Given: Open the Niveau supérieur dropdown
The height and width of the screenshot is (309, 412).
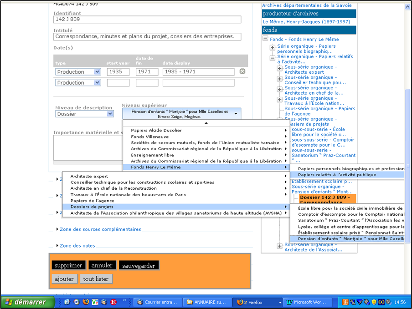Looking at the screenshot, I should pyautogui.click(x=181, y=114).
